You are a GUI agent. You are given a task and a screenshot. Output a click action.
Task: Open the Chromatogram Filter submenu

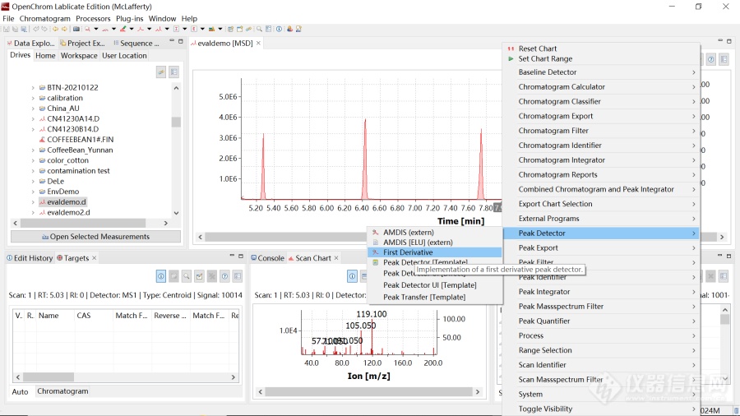tap(553, 131)
